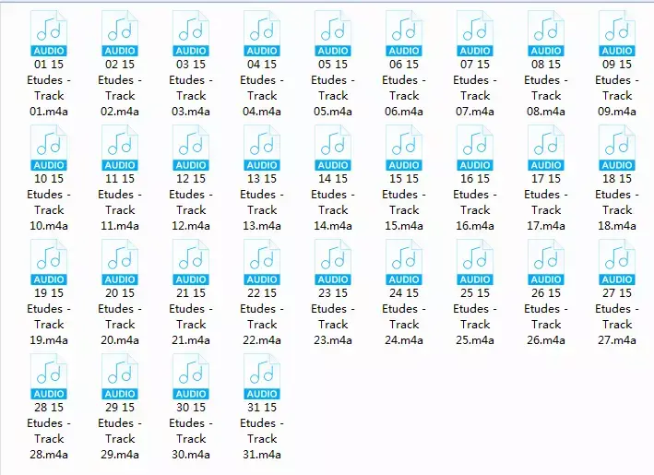Pick the audio icon of Track 14.m4a
This screenshot has height=475, width=654.
click(x=333, y=148)
